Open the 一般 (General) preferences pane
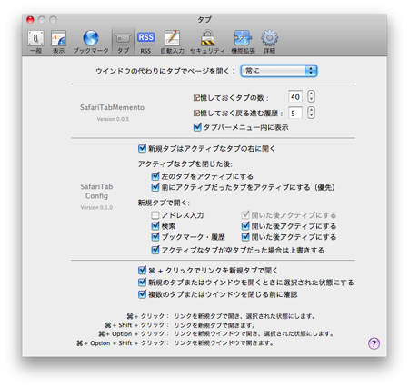The image size is (409, 387). pos(35,42)
